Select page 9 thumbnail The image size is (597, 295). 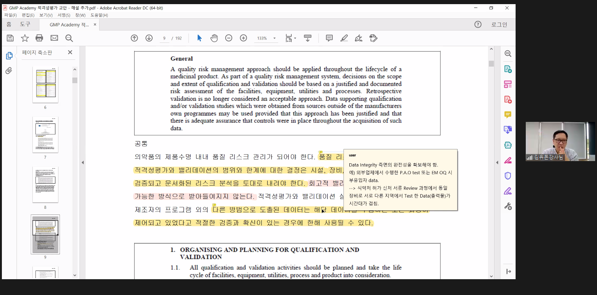point(45,234)
